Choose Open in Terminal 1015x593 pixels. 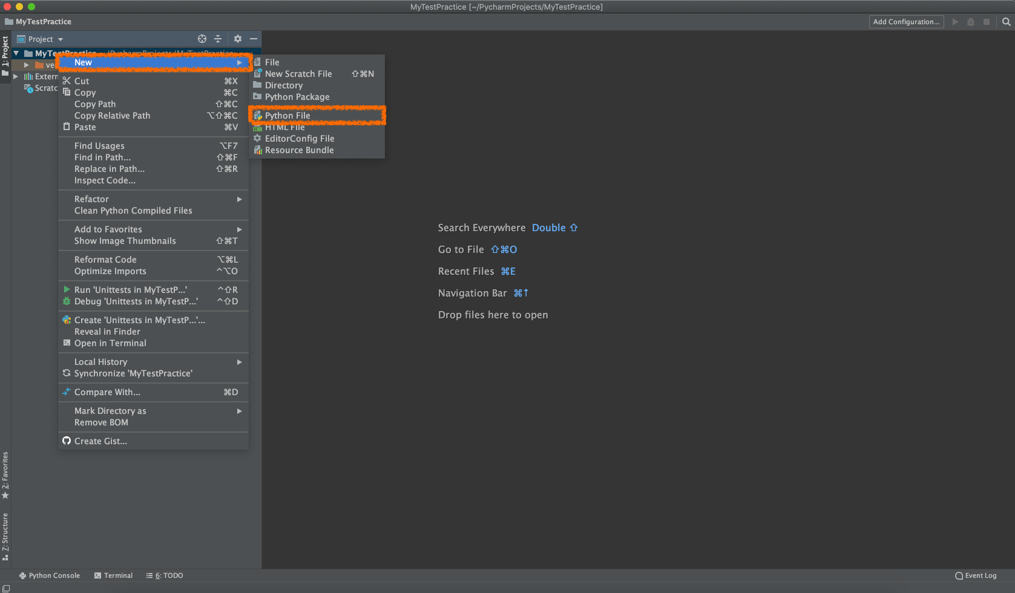[153, 343]
